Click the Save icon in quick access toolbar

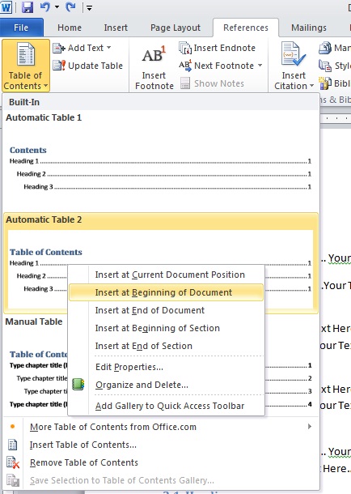(27, 7)
